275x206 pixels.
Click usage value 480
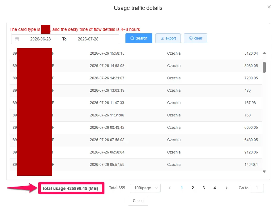click(x=247, y=90)
